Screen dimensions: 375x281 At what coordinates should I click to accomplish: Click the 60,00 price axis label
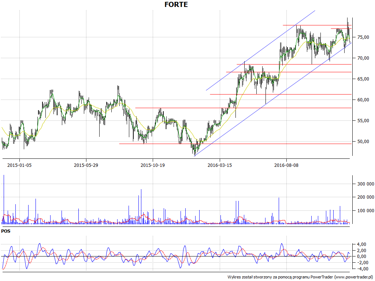click(363, 100)
